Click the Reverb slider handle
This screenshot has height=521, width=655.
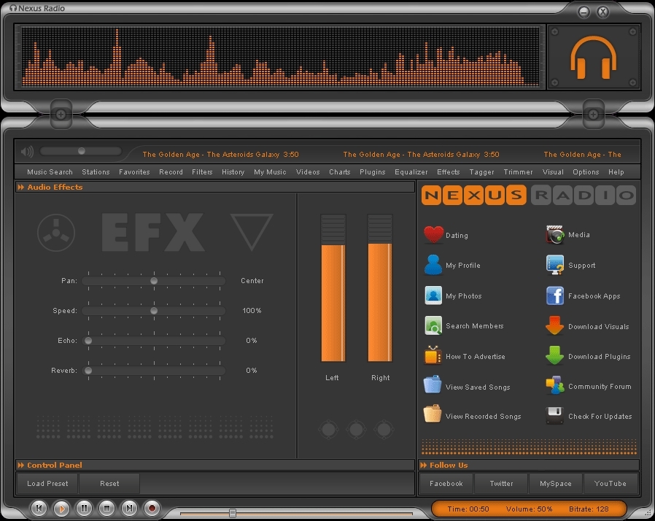click(x=88, y=371)
